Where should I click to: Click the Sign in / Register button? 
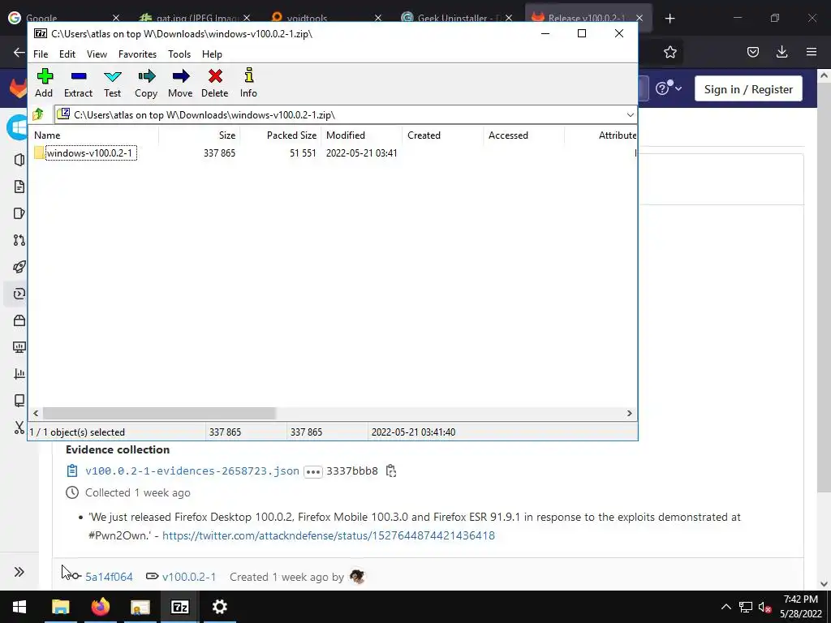[x=748, y=89]
